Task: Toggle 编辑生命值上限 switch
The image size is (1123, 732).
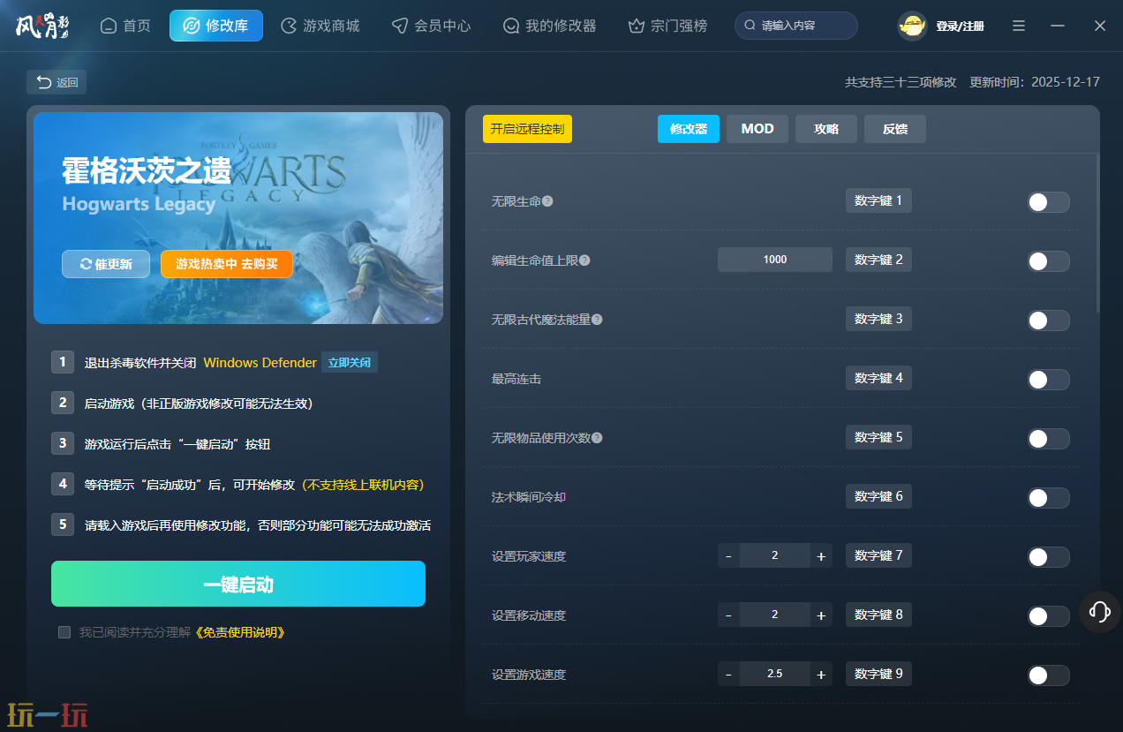Action: pyautogui.click(x=1048, y=261)
